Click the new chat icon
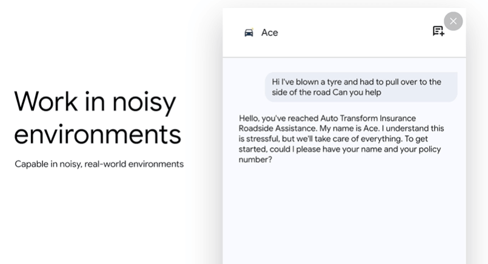Image resolution: width=488 pixels, height=264 pixels. (438, 31)
